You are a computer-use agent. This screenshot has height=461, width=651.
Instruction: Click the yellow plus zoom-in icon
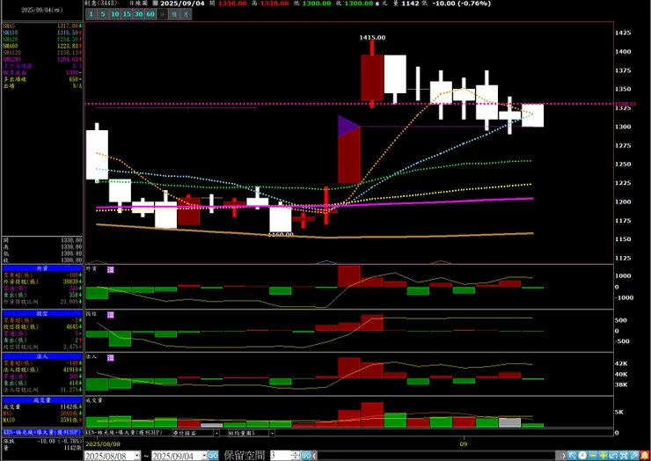603,456
